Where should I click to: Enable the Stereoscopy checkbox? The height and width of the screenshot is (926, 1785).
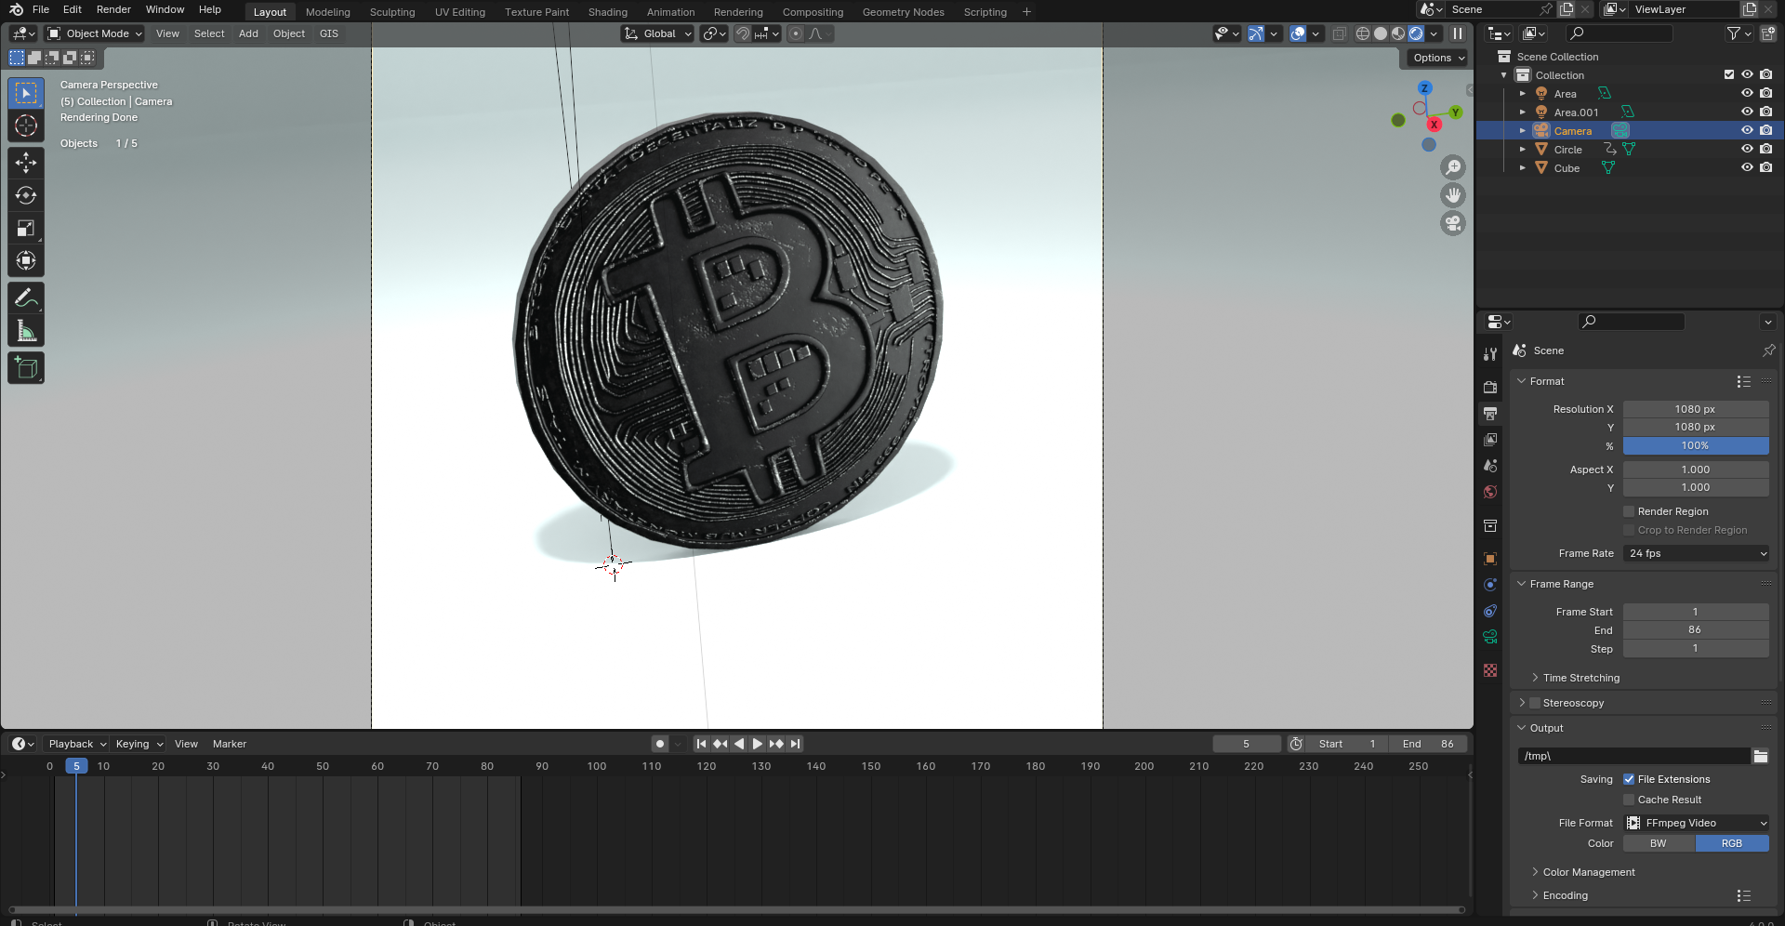(1535, 703)
